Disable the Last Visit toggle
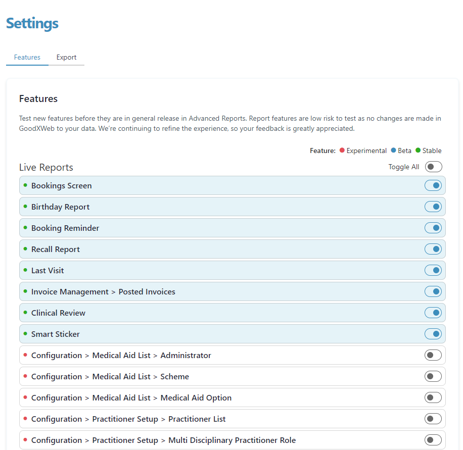The height and width of the screenshot is (450, 463). [433, 271]
